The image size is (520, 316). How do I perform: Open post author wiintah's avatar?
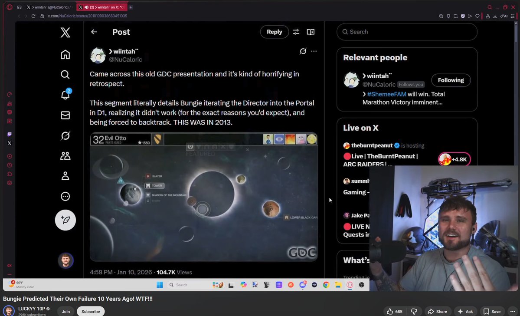point(98,55)
